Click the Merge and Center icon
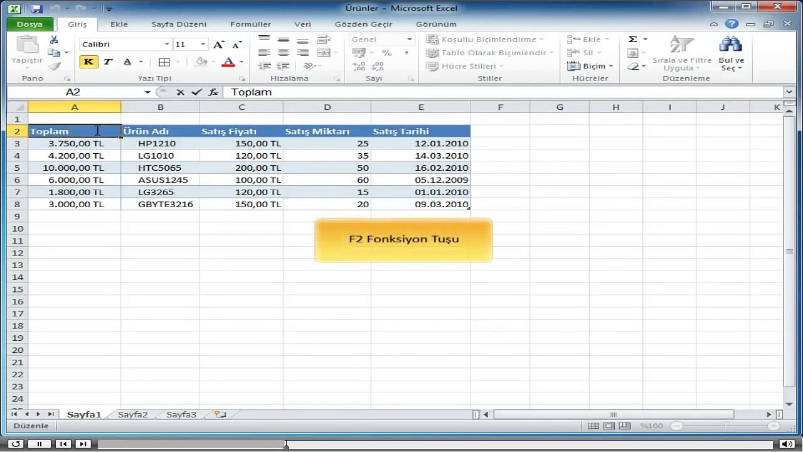Viewport: 803px width, 452px height. 324,53
